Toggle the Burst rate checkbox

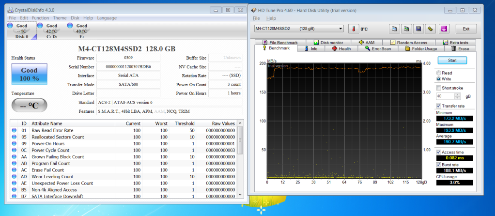pos(438,165)
